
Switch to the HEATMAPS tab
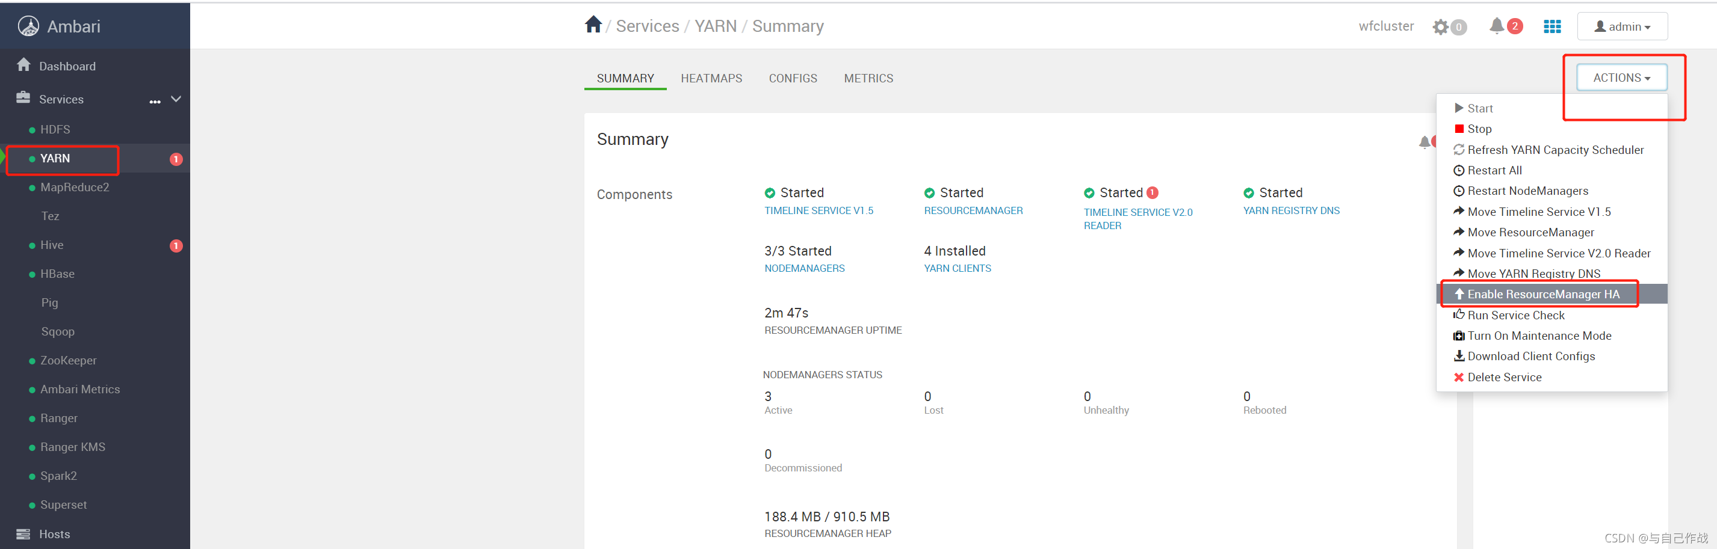pyautogui.click(x=711, y=78)
